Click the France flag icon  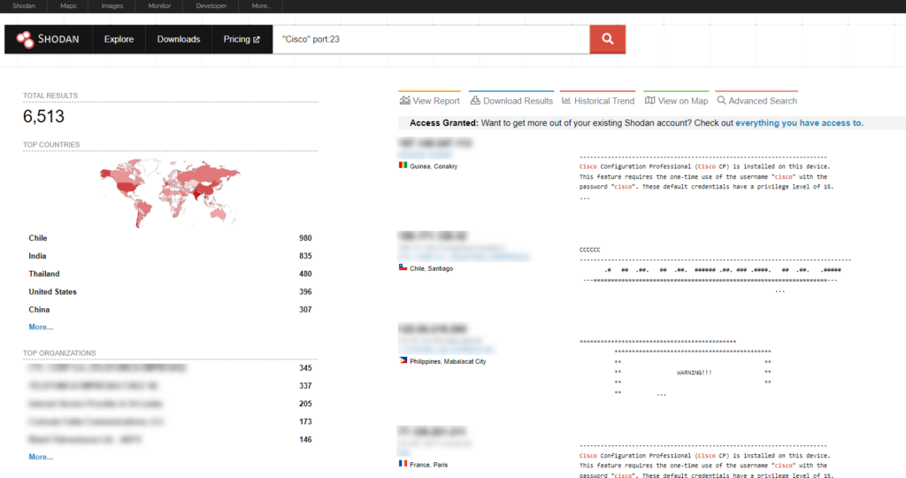pyautogui.click(x=403, y=464)
